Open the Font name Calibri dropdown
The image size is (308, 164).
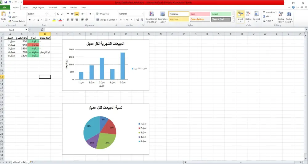click(46, 14)
